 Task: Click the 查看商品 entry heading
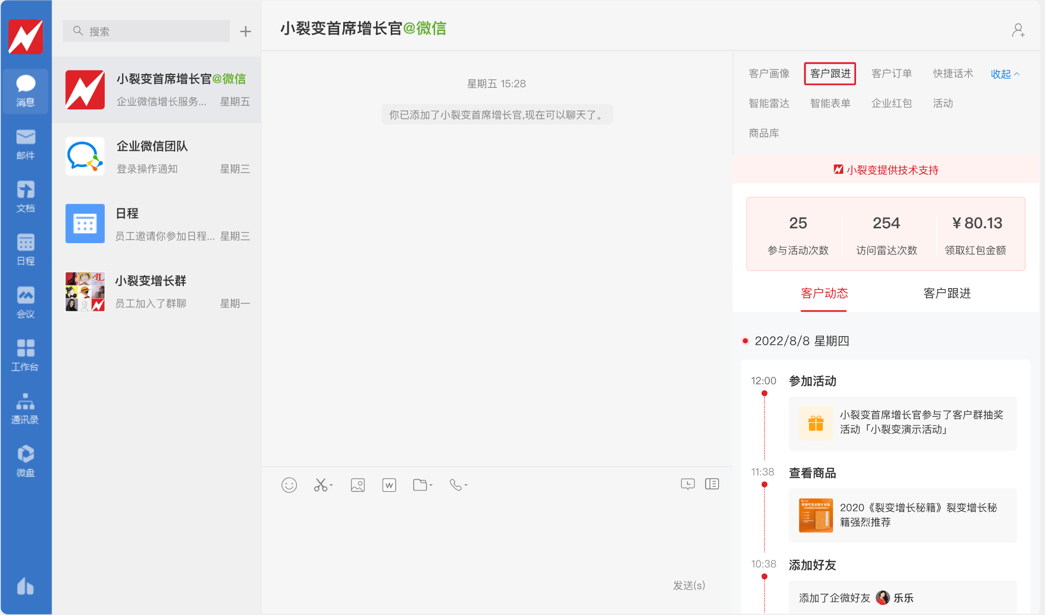813,473
